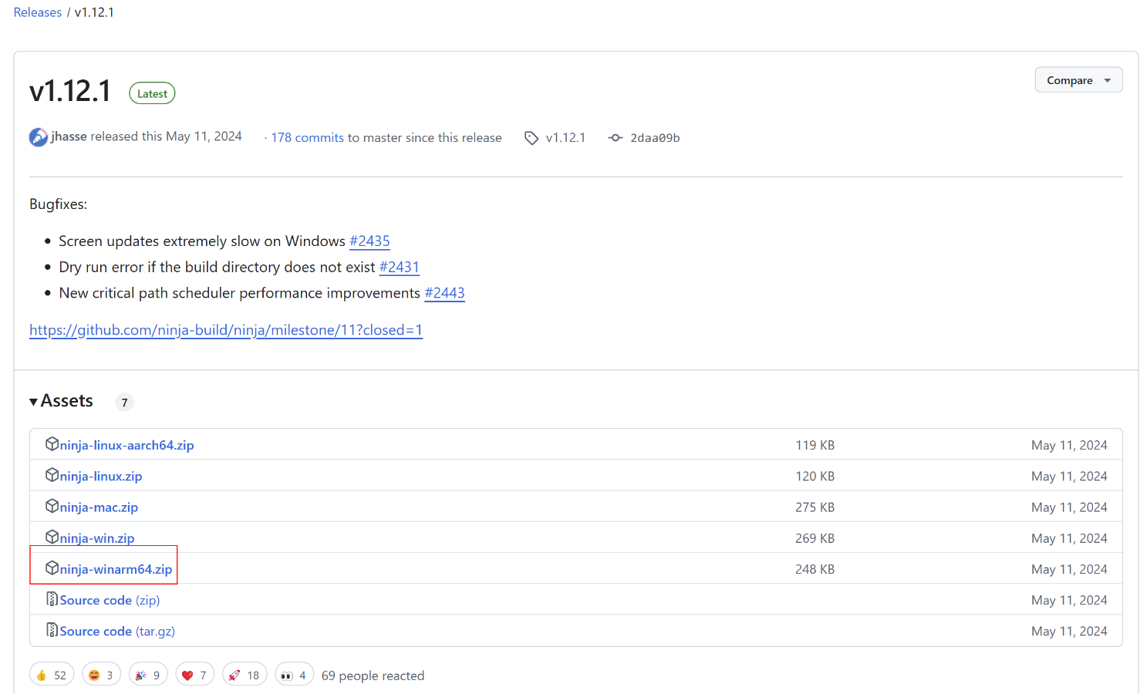
Task: Click the Latest release badge
Action: pyautogui.click(x=152, y=93)
